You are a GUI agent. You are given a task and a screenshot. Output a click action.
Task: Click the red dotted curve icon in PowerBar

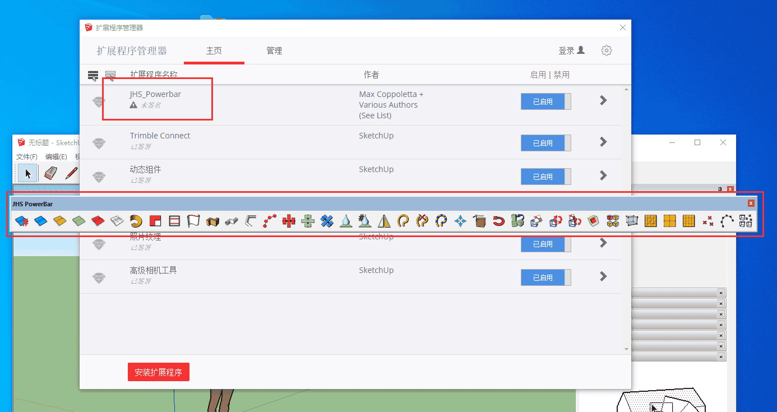pyautogui.click(x=270, y=221)
